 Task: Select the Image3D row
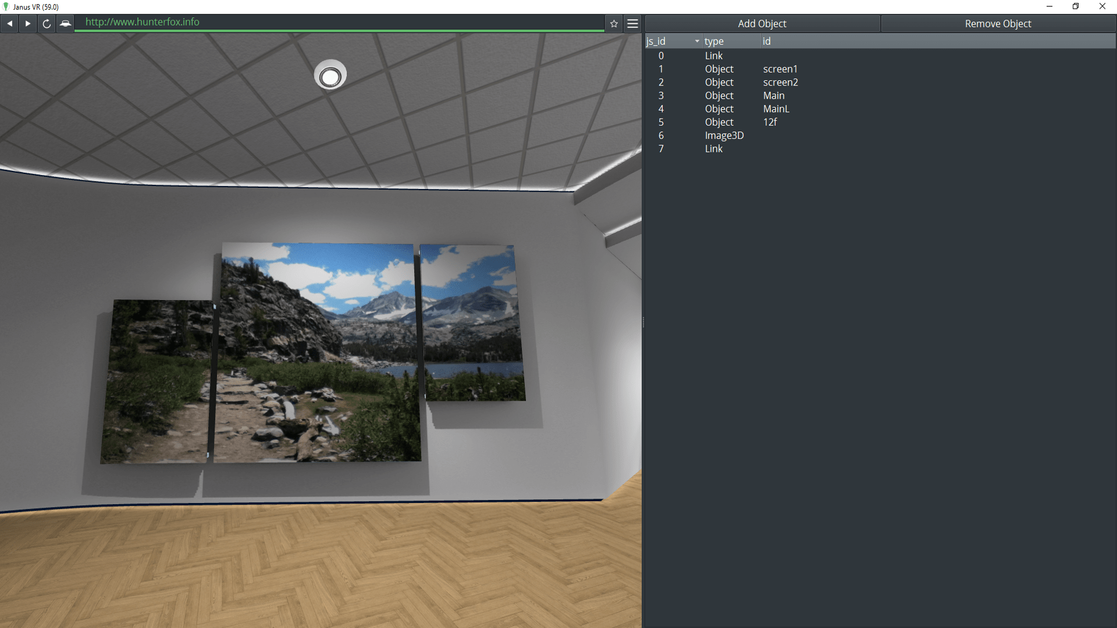point(724,135)
